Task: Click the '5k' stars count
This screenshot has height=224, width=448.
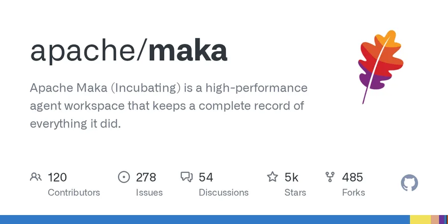Action: (x=291, y=177)
